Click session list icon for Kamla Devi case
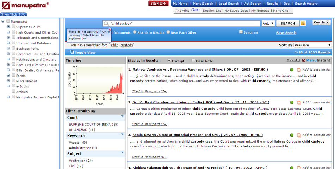Screen dimensions: 335x169 (x=299, y=135)
